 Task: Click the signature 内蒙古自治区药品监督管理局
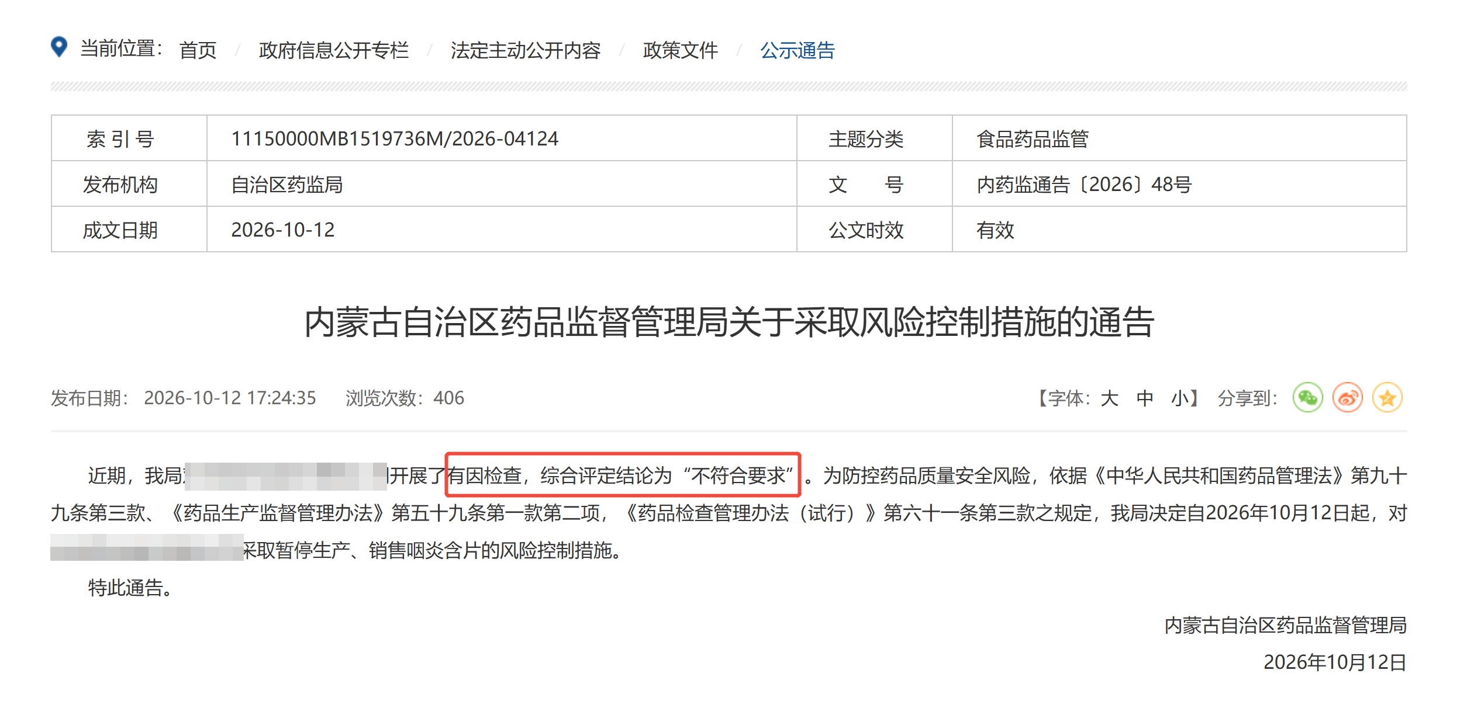[x=1285, y=625]
